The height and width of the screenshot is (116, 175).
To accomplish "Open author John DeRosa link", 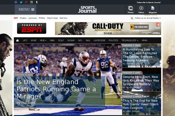I will point(133,111).
